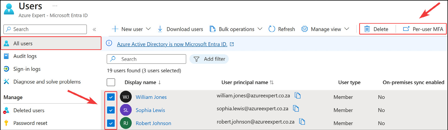Toggle the select-all header checkbox

[x=111, y=82]
